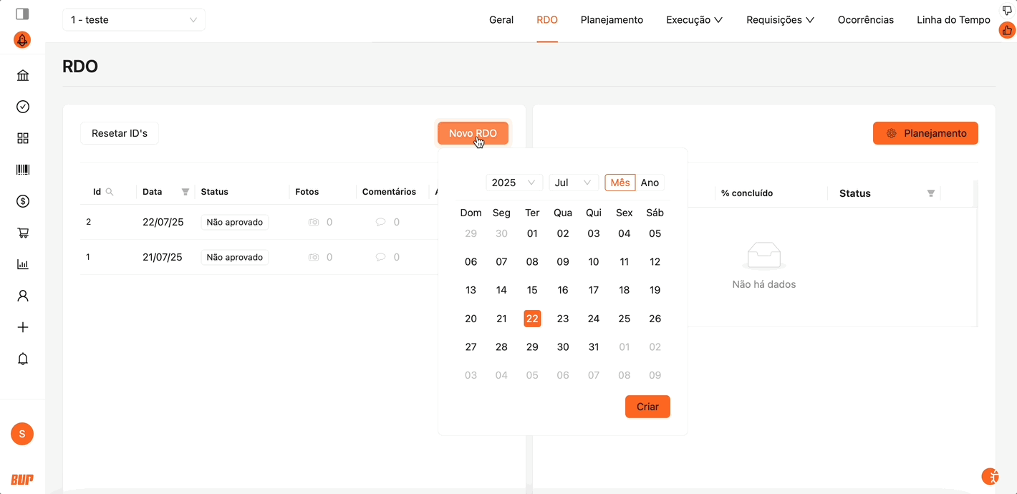Viewport: 1017px width, 494px height.
Task: Click the dollar coin icon in sidebar
Action: click(23, 201)
